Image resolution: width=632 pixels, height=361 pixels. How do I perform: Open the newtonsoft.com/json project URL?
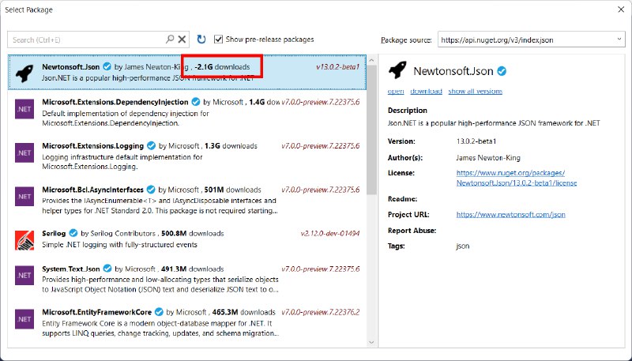[510, 214]
